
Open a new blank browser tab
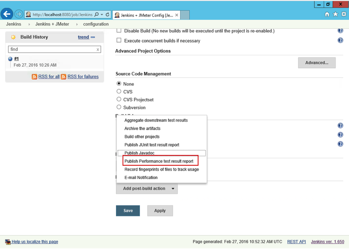pos(185,15)
